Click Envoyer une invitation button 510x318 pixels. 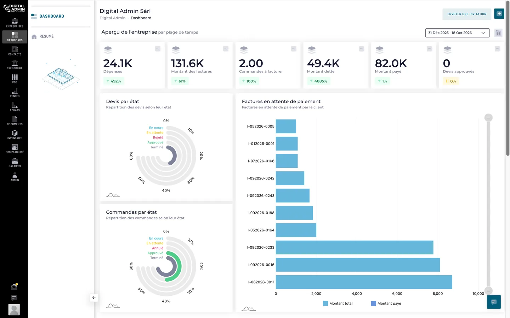[467, 14]
